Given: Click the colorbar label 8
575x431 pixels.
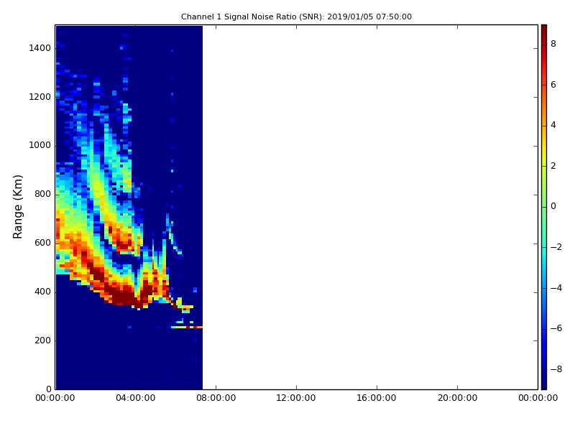Looking at the screenshot, I should click(x=553, y=44).
